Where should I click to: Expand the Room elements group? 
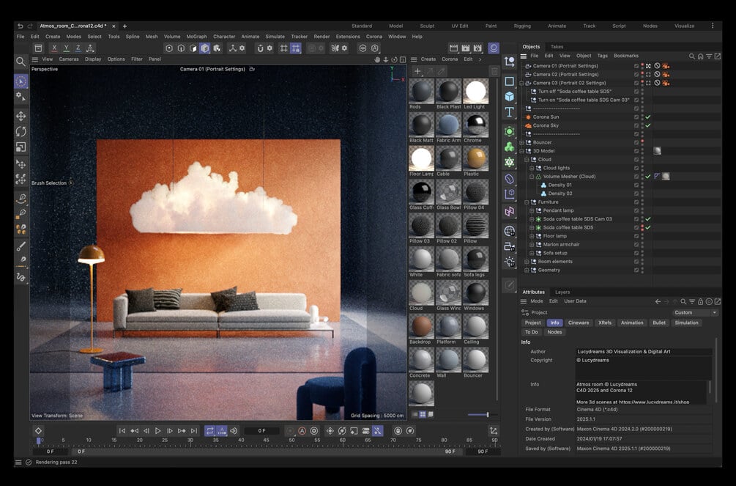527,262
